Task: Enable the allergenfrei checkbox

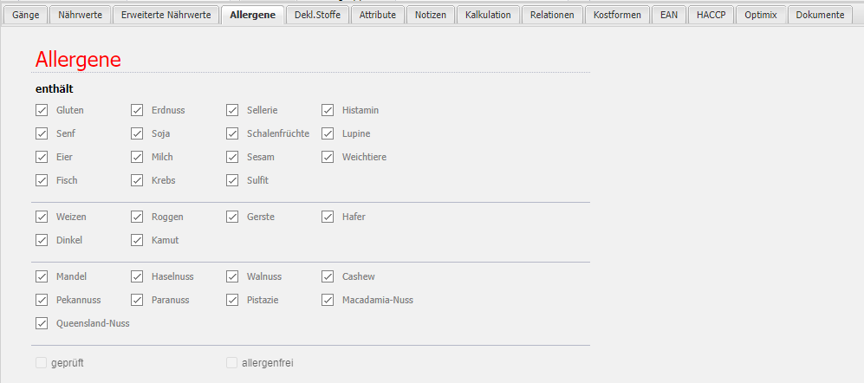Action: [x=232, y=363]
